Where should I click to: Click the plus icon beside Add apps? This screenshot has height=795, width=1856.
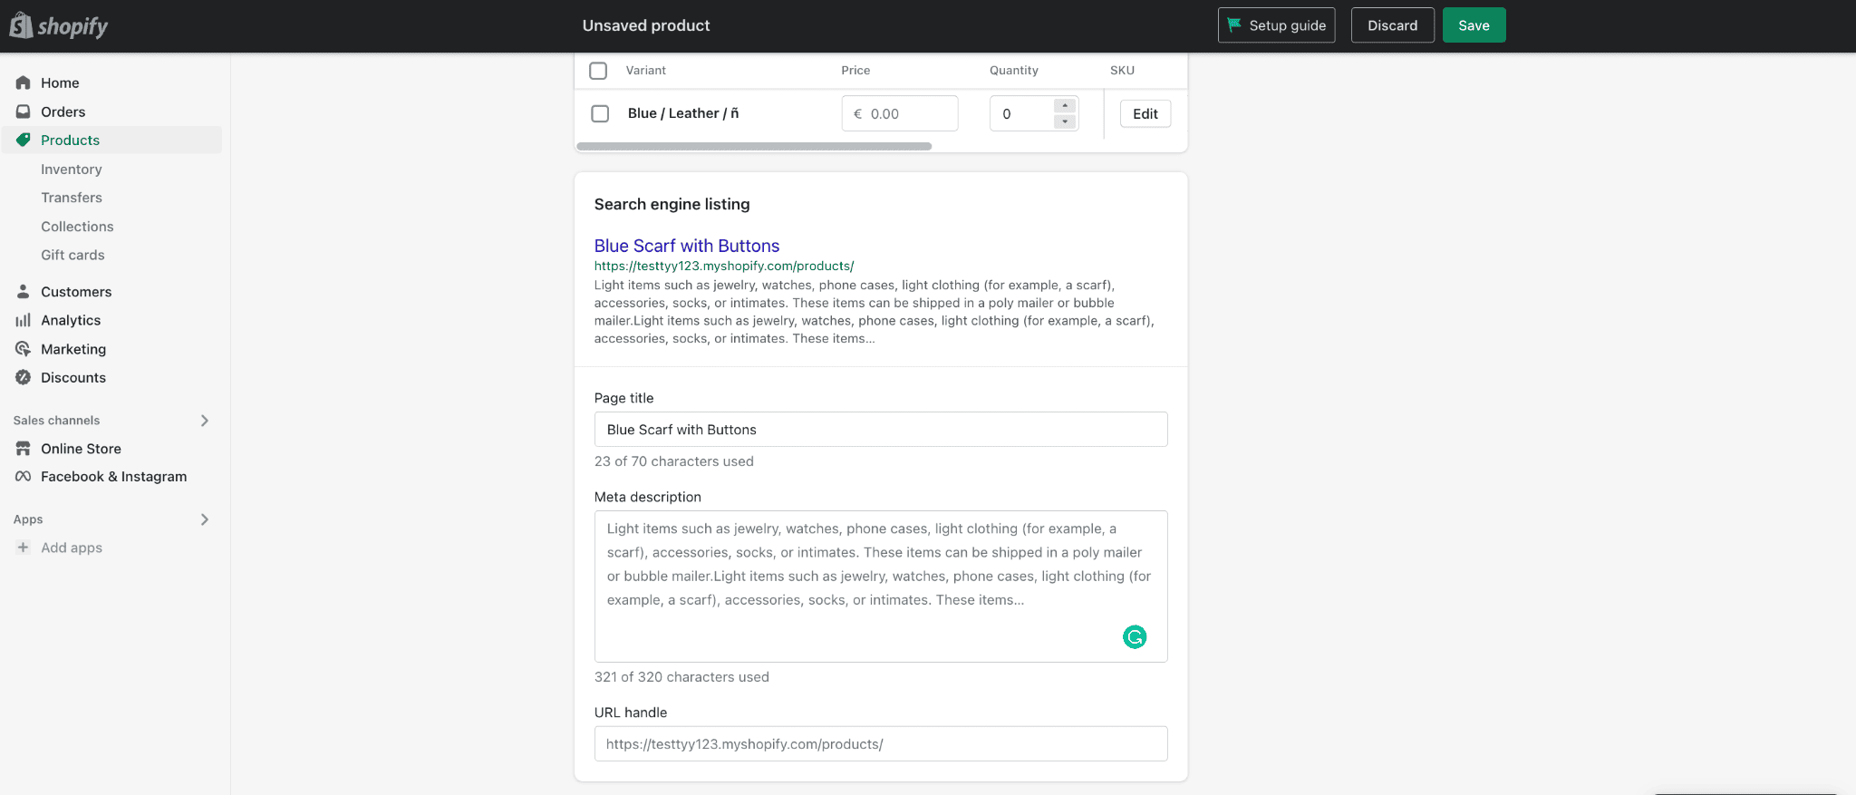pyautogui.click(x=24, y=548)
